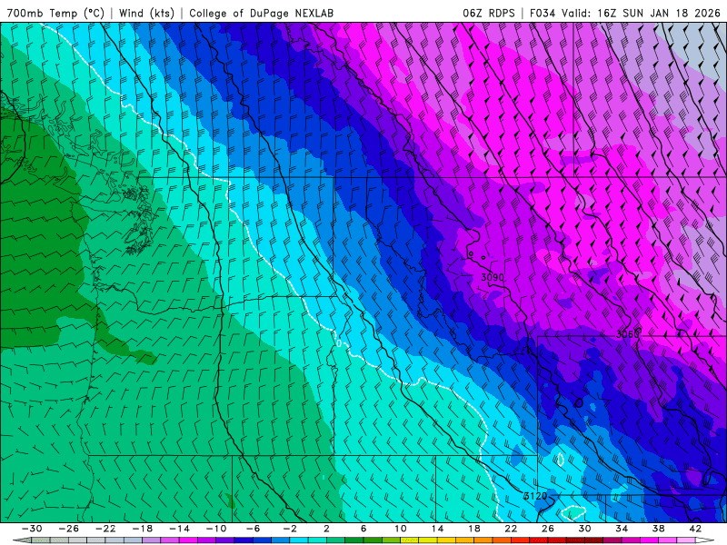Click the '06Z RDPS' model run label
This screenshot has height=545, width=727.
pyautogui.click(x=489, y=13)
